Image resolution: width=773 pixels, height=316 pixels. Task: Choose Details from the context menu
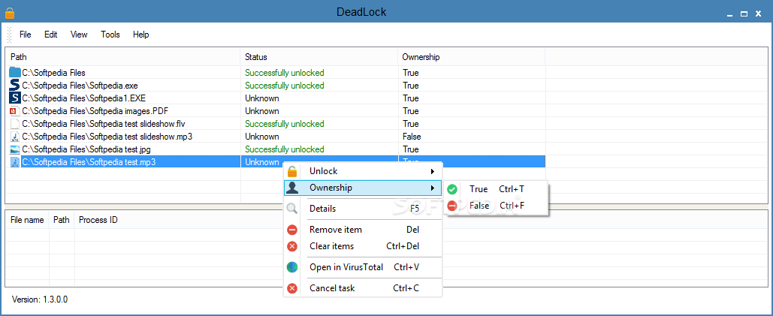362,209
